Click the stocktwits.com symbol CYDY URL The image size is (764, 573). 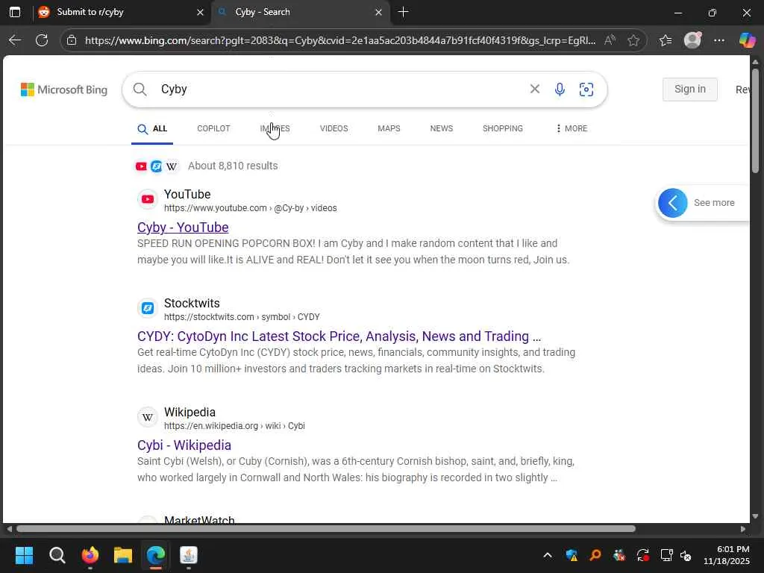(242, 316)
